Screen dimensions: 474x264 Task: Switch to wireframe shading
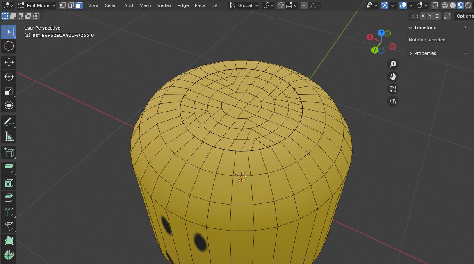pos(444,5)
